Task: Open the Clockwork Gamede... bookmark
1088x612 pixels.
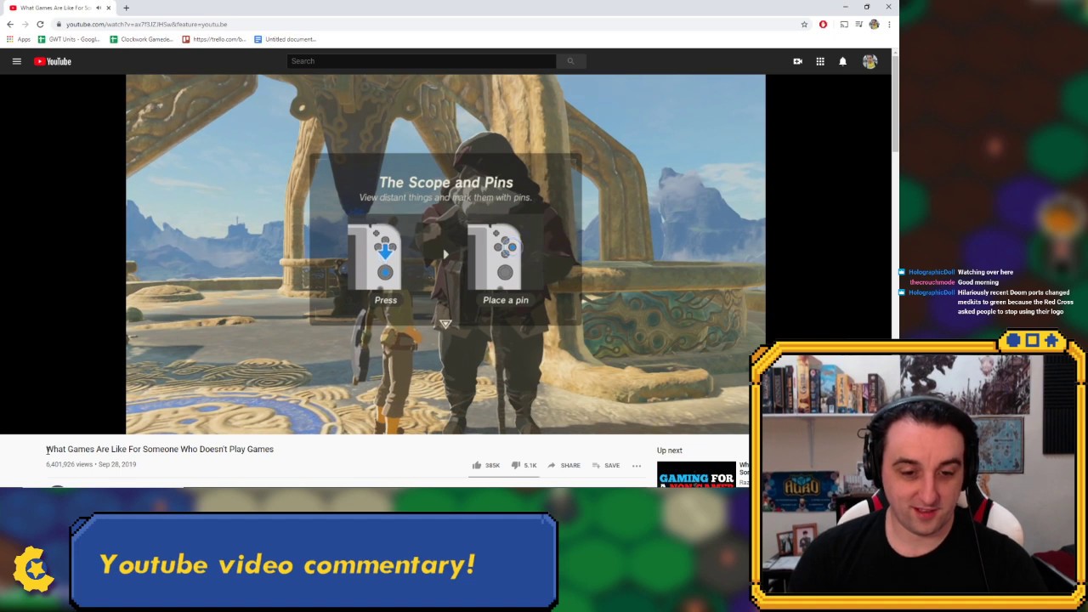Action: pos(141,39)
